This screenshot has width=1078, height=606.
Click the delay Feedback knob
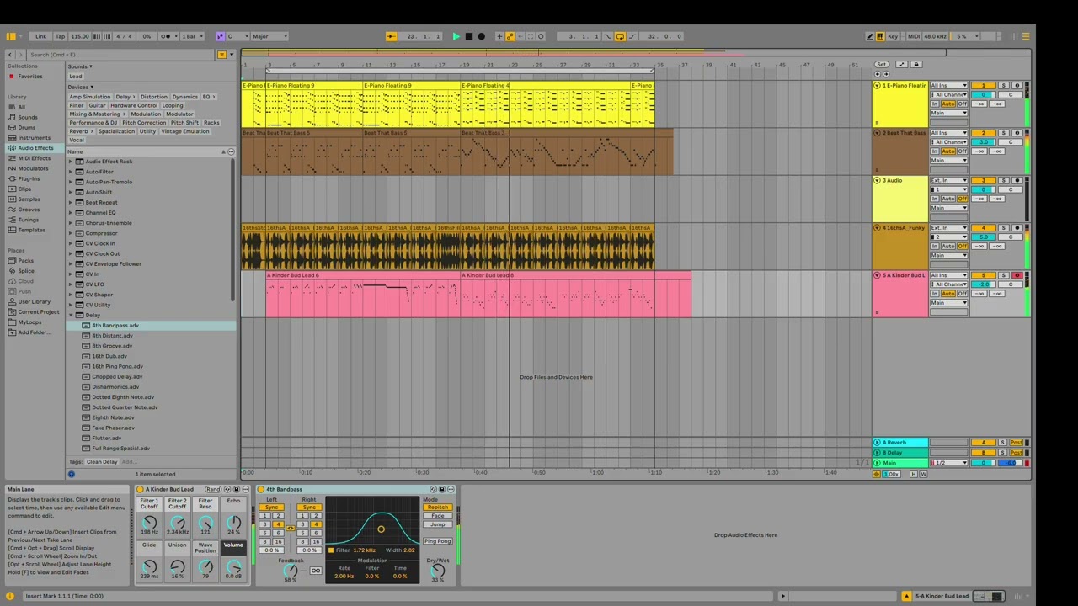tap(291, 571)
